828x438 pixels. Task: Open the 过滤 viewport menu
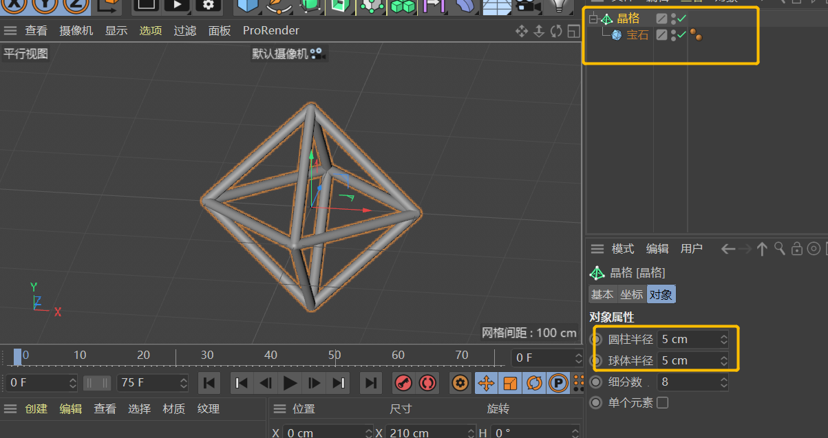click(x=185, y=31)
